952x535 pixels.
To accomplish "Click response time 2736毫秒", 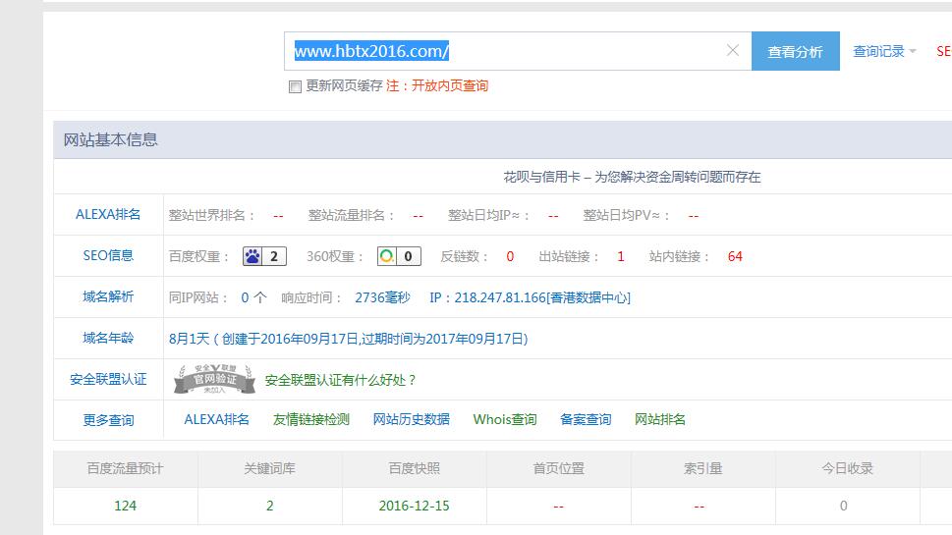I will tap(382, 297).
